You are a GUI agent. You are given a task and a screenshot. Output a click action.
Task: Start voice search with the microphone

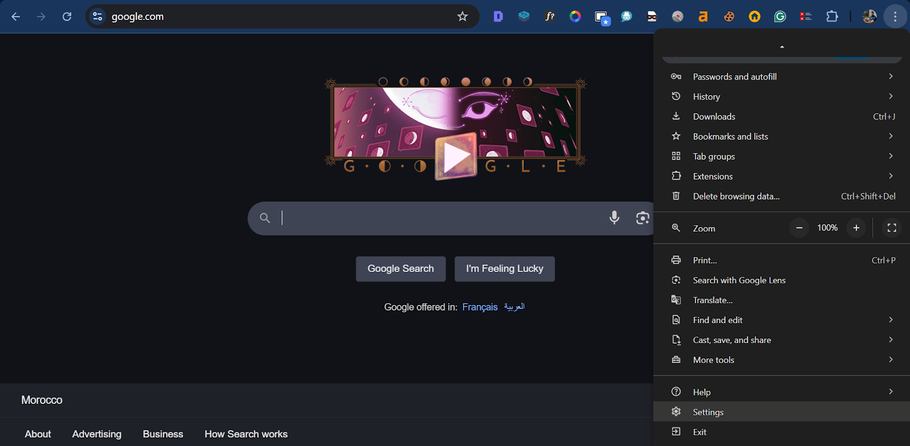(614, 217)
